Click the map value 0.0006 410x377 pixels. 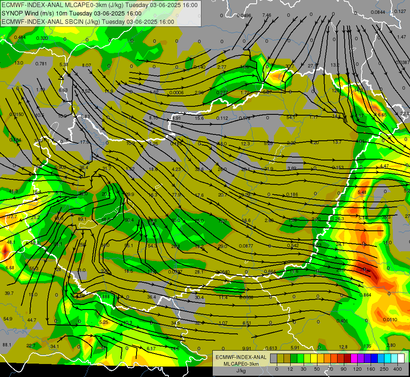pyautogui.click(x=176, y=92)
